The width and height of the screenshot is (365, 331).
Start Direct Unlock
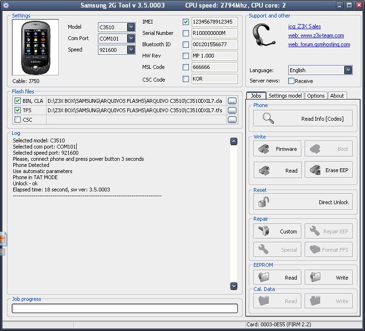(x=303, y=202)
